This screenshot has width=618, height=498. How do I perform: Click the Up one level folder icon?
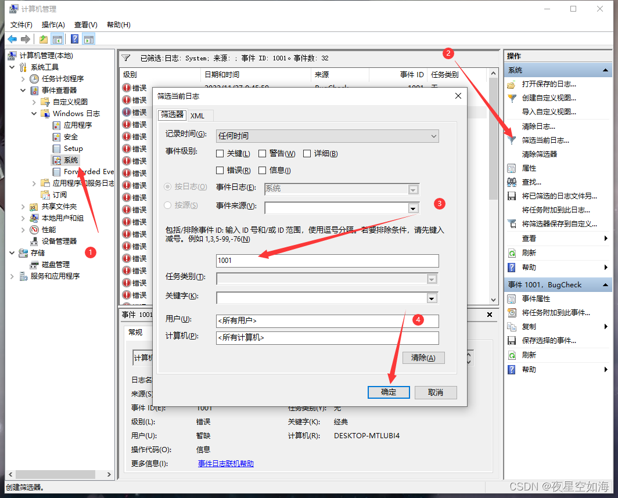[44, 39]
